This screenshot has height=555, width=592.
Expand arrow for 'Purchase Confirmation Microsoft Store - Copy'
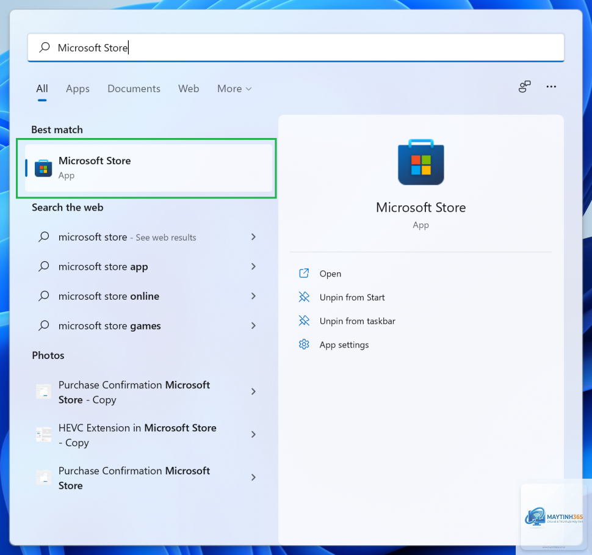[253, 392]
